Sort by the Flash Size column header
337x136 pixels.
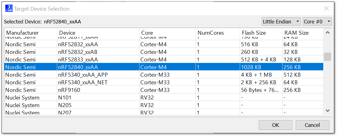[261, 33]
